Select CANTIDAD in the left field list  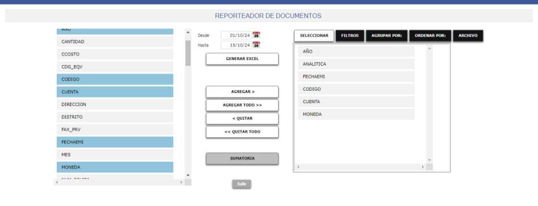115,41
